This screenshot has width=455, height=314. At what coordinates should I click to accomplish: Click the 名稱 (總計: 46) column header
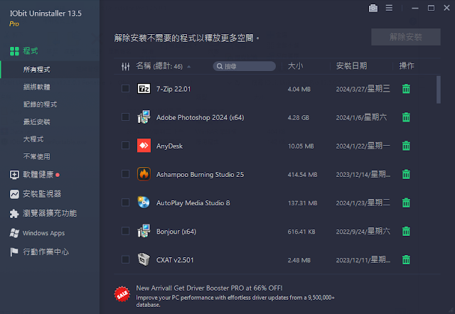[159, 66]
